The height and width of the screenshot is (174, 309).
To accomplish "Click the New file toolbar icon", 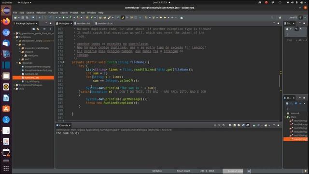I will tap(15, 17).
